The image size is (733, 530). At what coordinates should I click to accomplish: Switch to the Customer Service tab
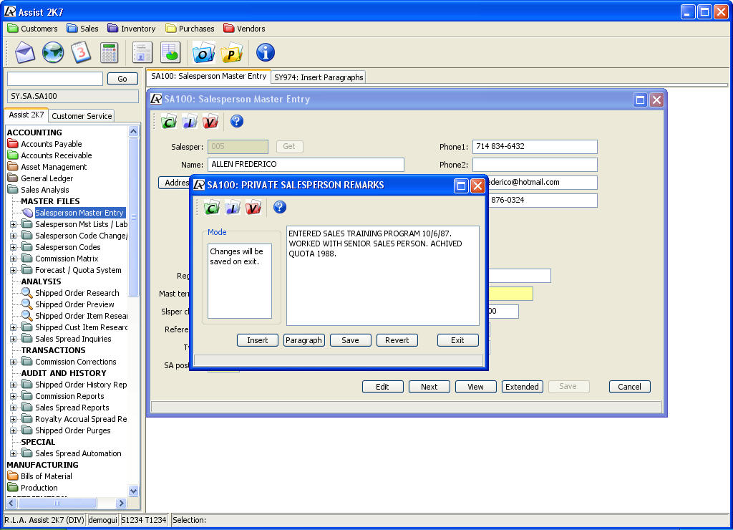82,116
